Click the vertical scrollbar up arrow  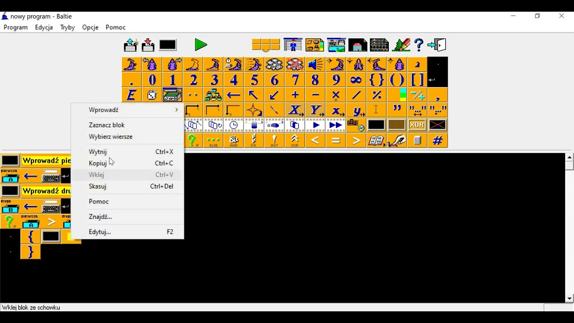click(570, 157)
